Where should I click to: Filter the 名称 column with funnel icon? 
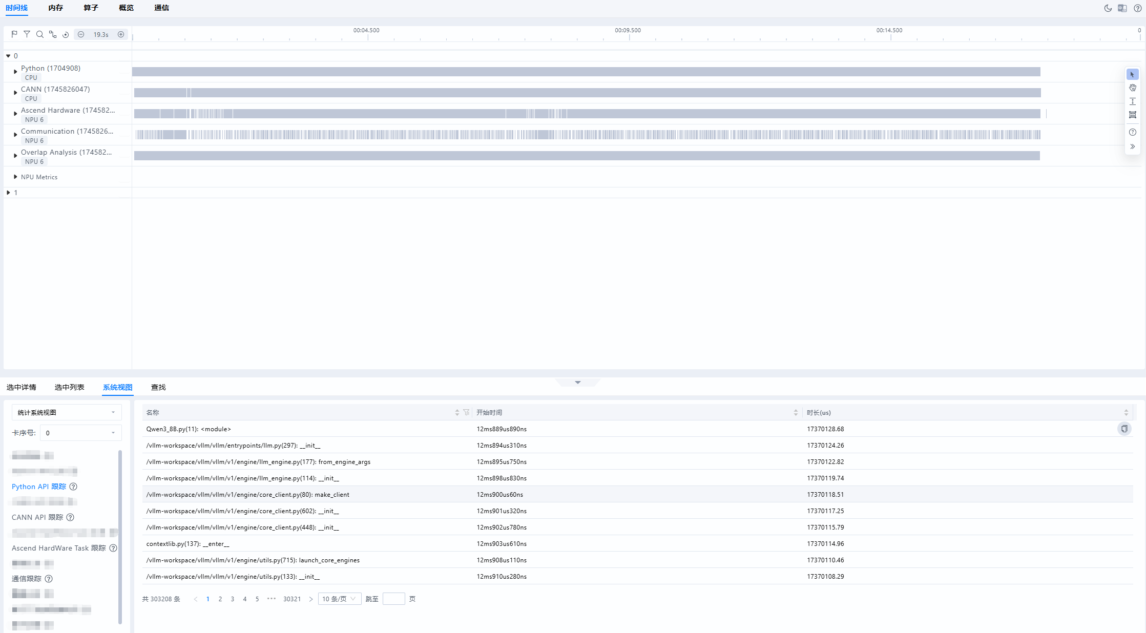click(466, 412)
